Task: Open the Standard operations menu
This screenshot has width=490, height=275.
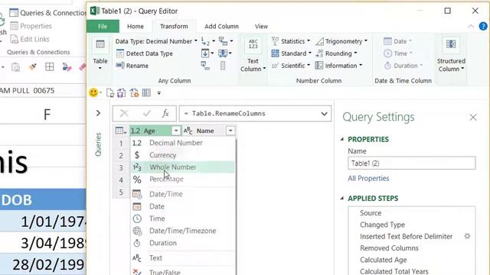Action: tap(291, 53)
